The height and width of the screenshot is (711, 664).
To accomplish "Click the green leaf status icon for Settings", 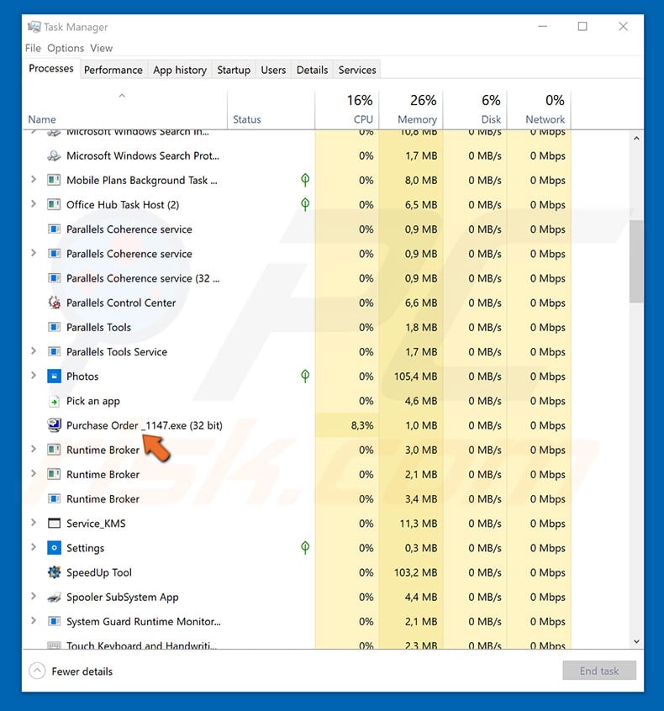I will tap(305, 547).
